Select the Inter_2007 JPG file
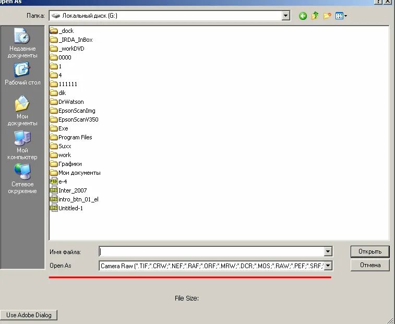Viewport: 395px width, 324px height. tap(68, 190)
